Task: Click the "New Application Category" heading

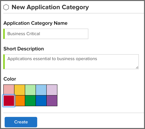Action: click(50, 7)
